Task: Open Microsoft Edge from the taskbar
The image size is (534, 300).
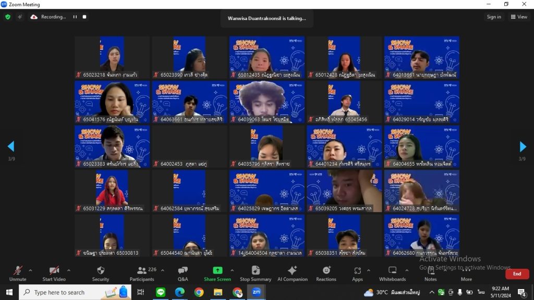Action: 179,292
